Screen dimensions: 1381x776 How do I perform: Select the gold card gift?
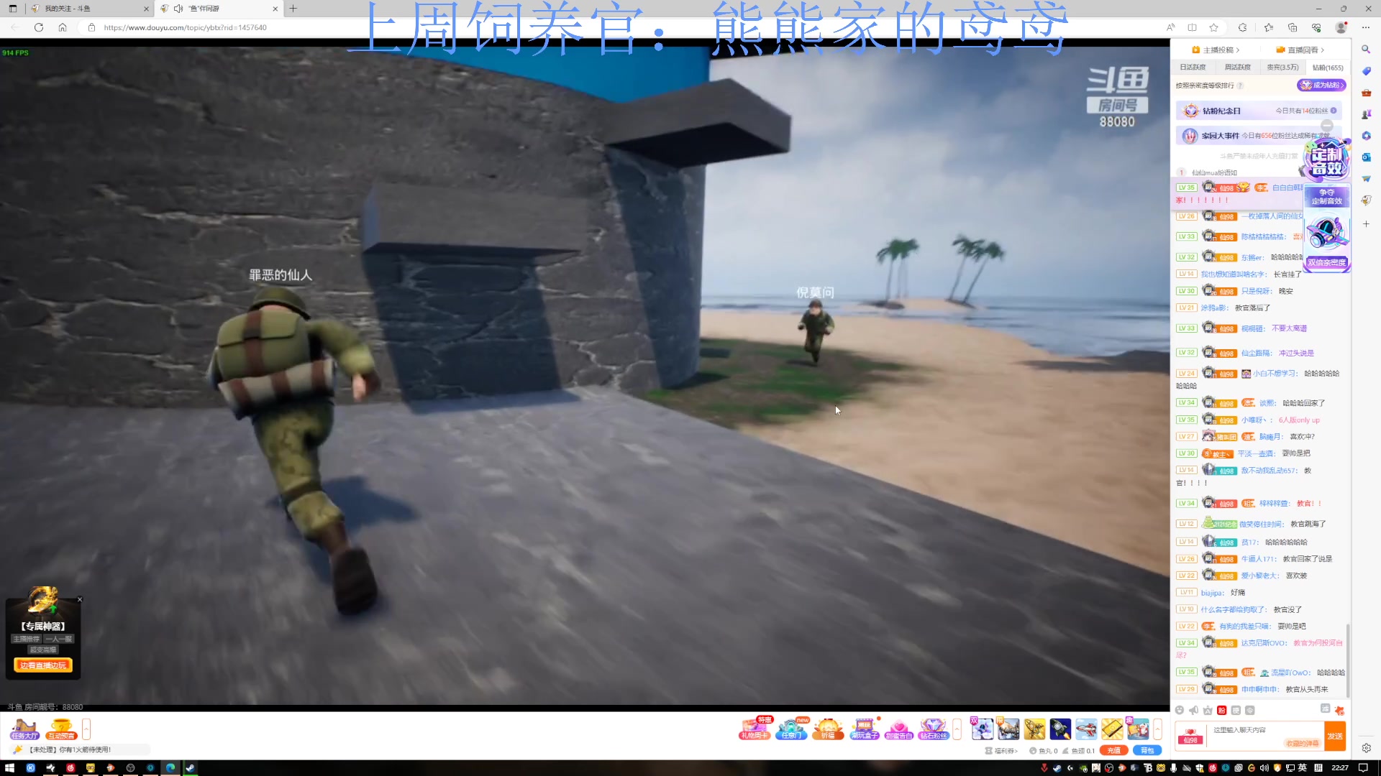click(1112, 729)
